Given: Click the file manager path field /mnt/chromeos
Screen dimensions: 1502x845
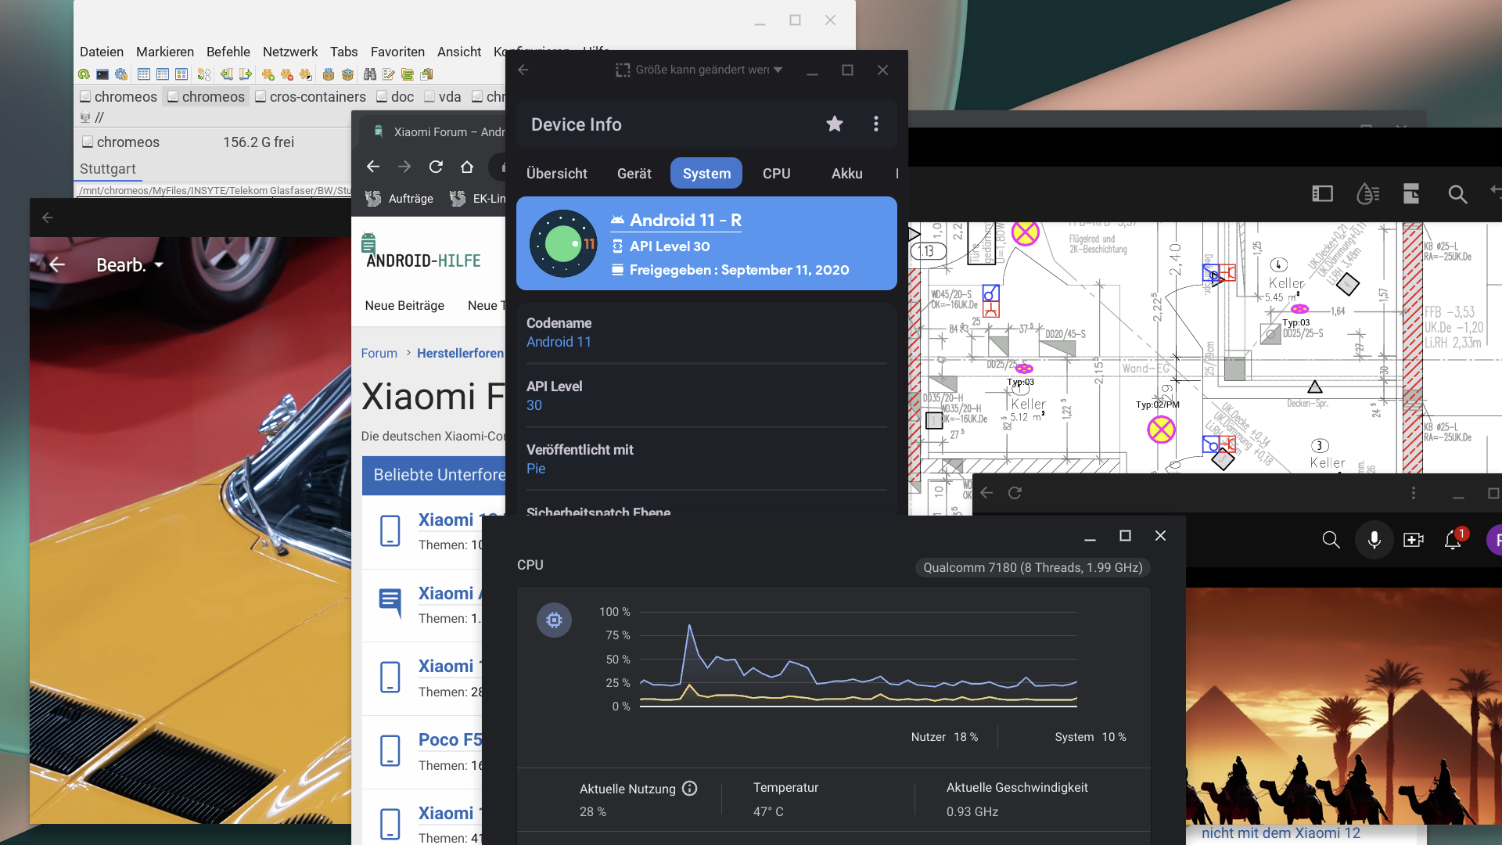Looking at the screenshot, I should (x=215, y=191).
